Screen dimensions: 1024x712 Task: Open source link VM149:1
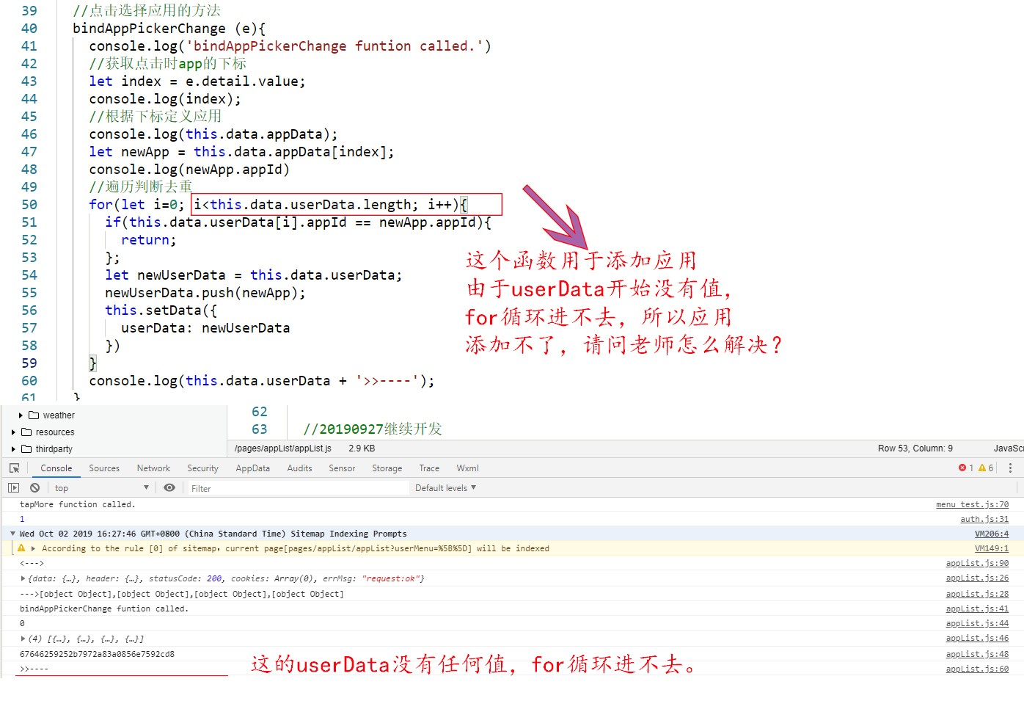992,548
